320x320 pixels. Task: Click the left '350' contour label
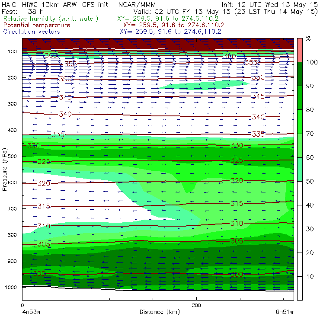[x=65, y=79]
